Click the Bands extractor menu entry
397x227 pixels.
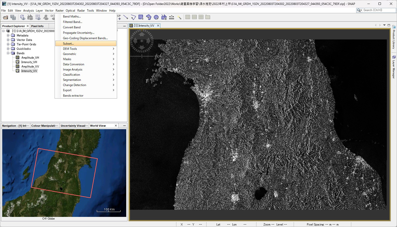[86, 96]
